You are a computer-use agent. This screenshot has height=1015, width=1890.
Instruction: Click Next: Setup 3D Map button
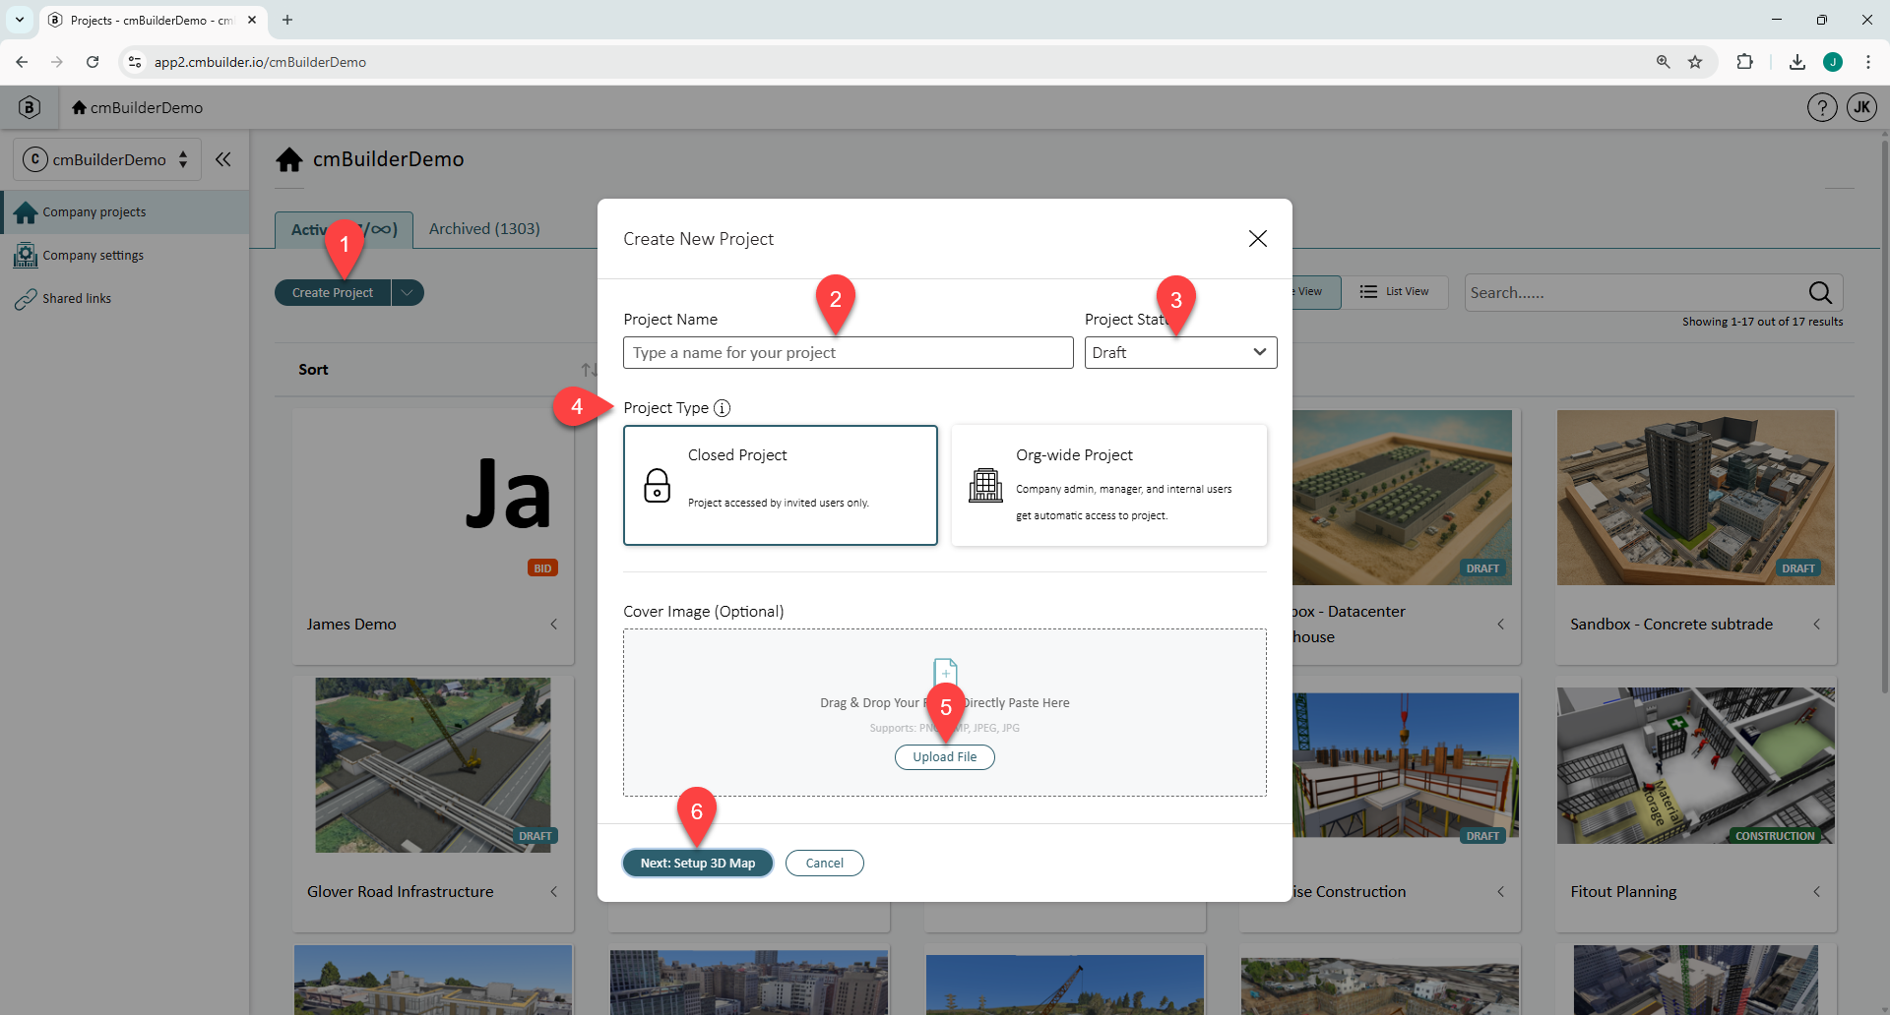point(698,864)
